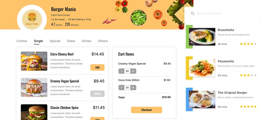Click the Panzenella star rating
265x120 pixels.
(x=248, y=75)
